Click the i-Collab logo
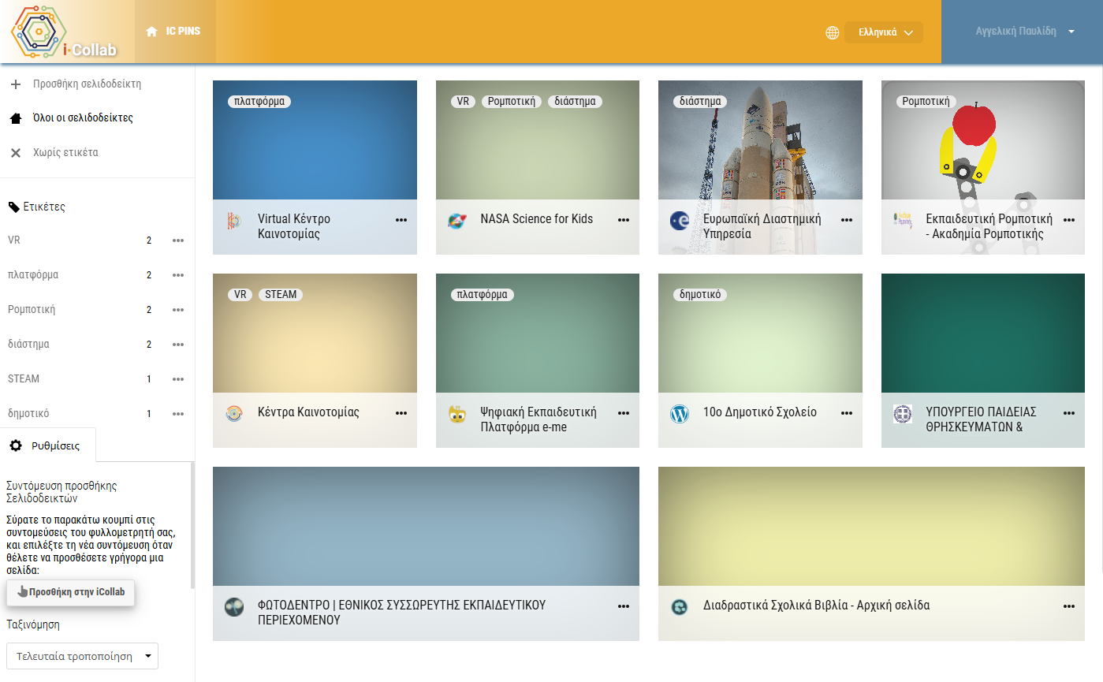Image resolution: width=1103 pixels, height=682 pixels. coord(65,32)
